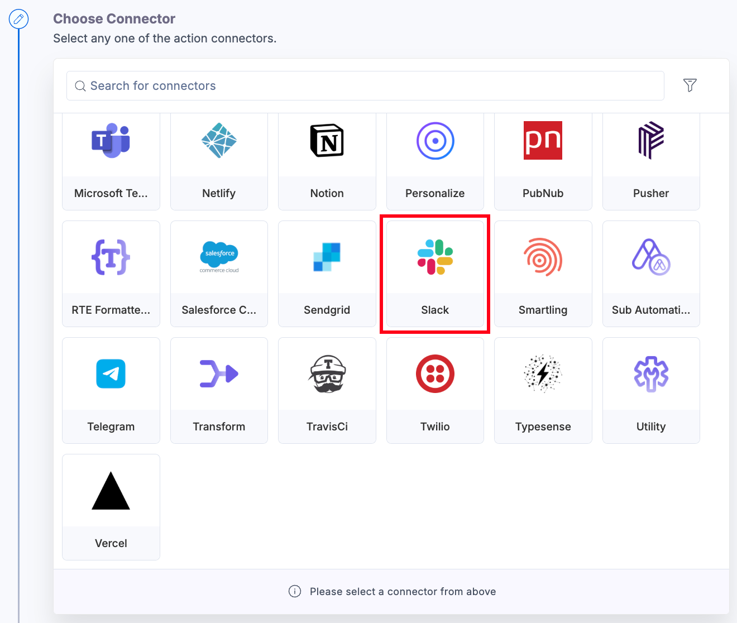Choose the Netlify connector icon
Image resolution: width=737 pixels, height=623 pixels.
(x=219, y=140)
